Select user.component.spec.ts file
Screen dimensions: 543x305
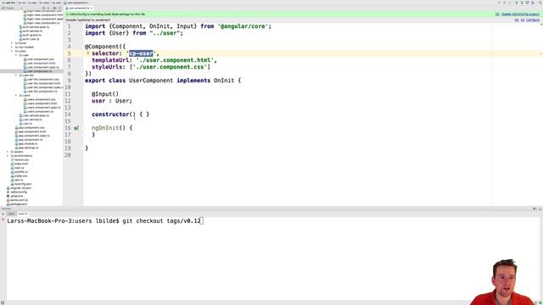[x=41, y=67]
